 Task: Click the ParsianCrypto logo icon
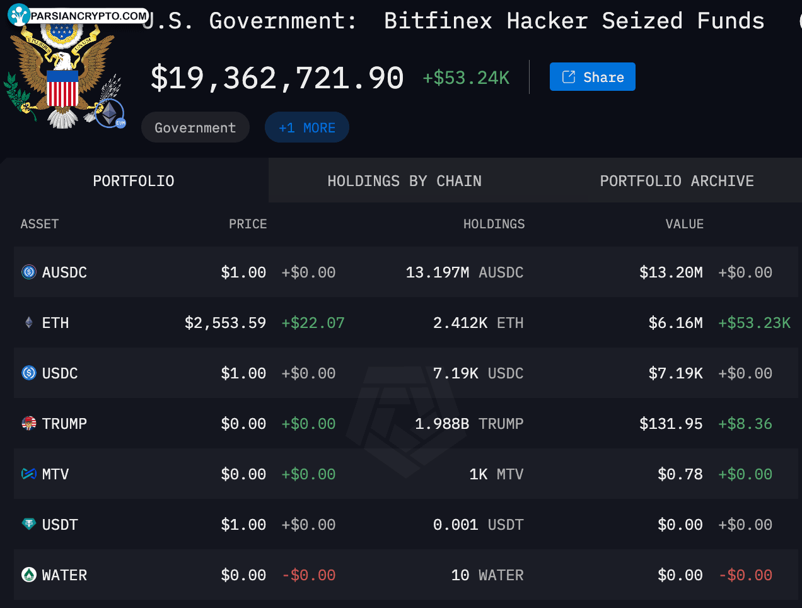(19, 15)
